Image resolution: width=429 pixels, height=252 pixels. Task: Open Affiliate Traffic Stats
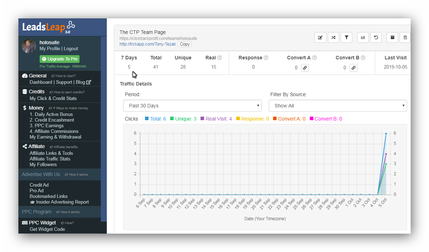pyautogui.click(x=50, y=159)
